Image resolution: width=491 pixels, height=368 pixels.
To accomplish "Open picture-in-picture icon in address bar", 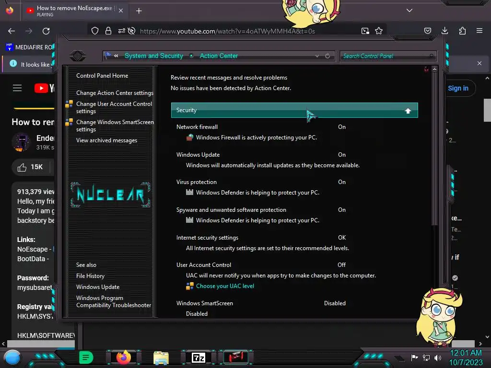I will (365, 31).
